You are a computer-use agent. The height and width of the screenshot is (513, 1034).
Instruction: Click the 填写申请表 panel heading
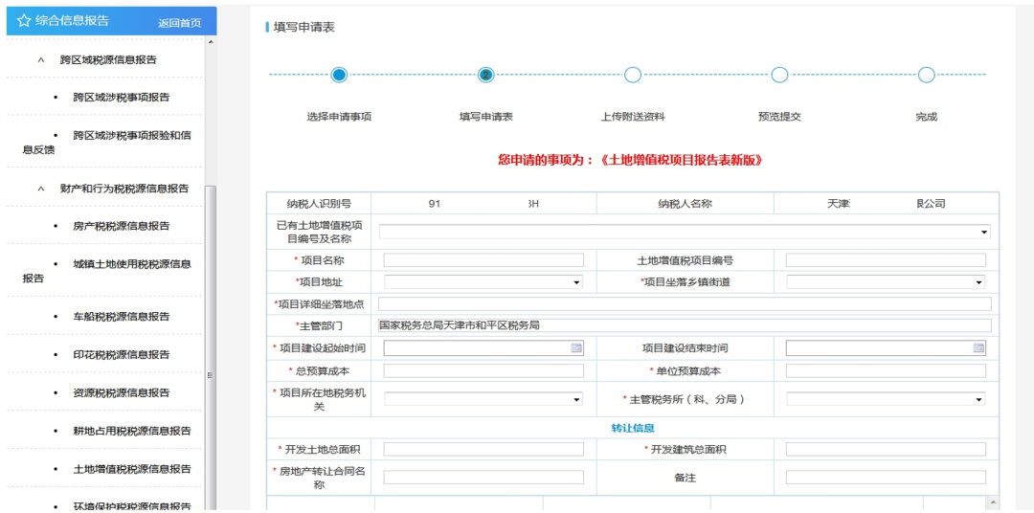304,28
